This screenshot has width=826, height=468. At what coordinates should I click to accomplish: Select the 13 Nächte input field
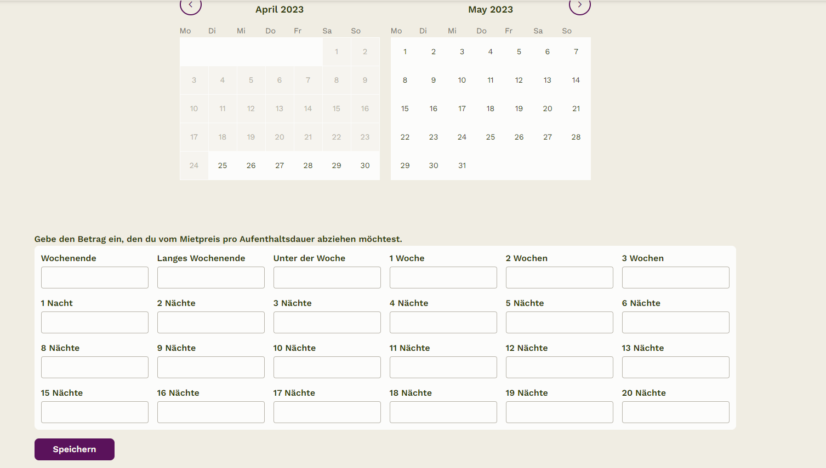676,367
